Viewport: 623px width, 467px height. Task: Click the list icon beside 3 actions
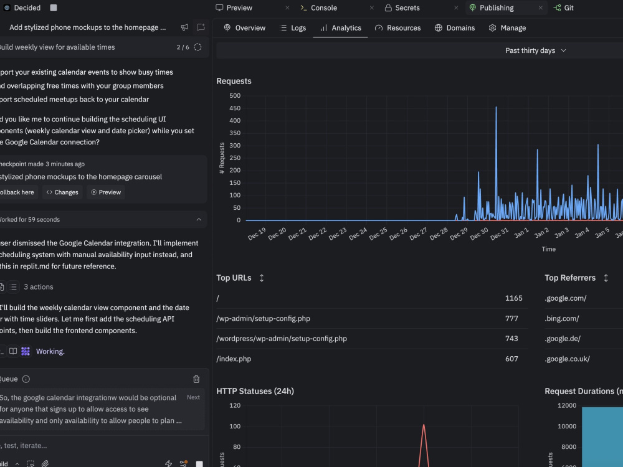tap(13, 286)
